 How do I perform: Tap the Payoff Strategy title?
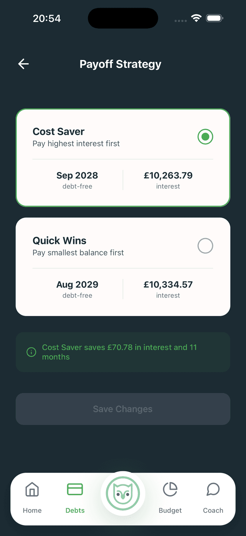tap(120, 64)
